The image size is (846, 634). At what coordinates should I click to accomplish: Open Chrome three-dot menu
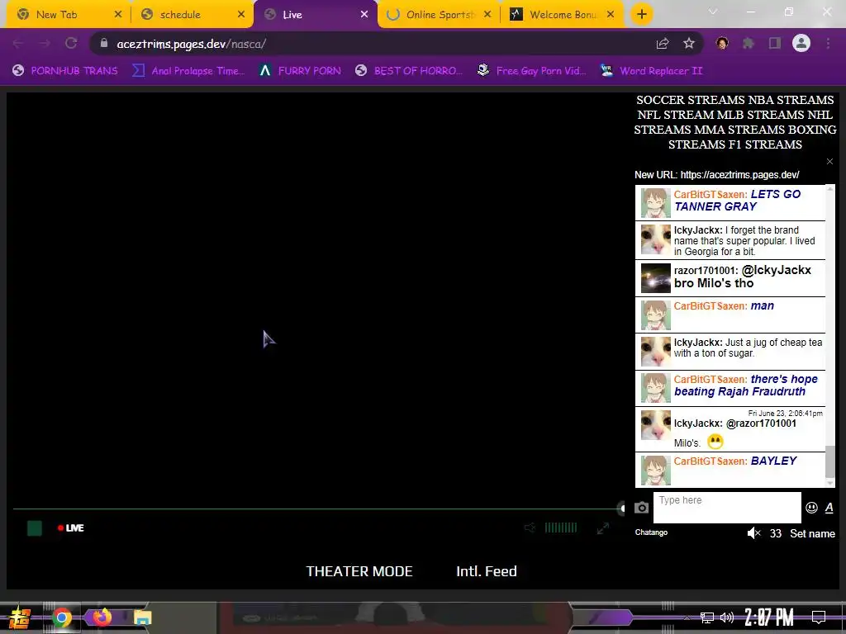pos(828,44)
